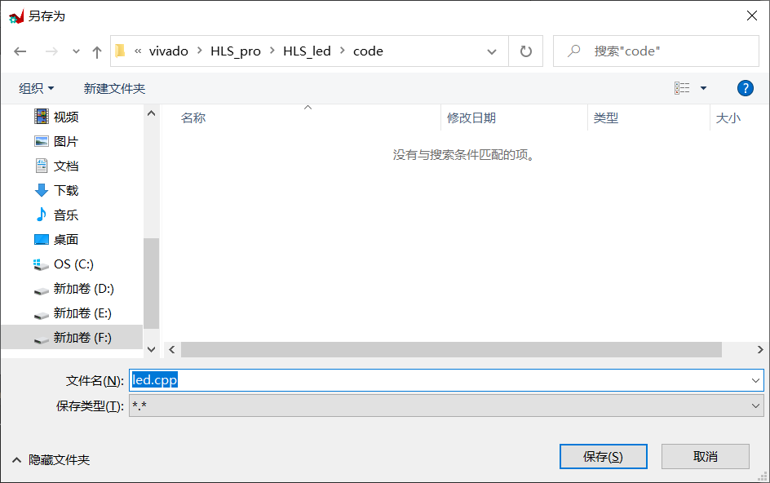Select the 音乐 (Music) sidebar icon
Viewport: 770px width, 483px height.
[42, 215]
